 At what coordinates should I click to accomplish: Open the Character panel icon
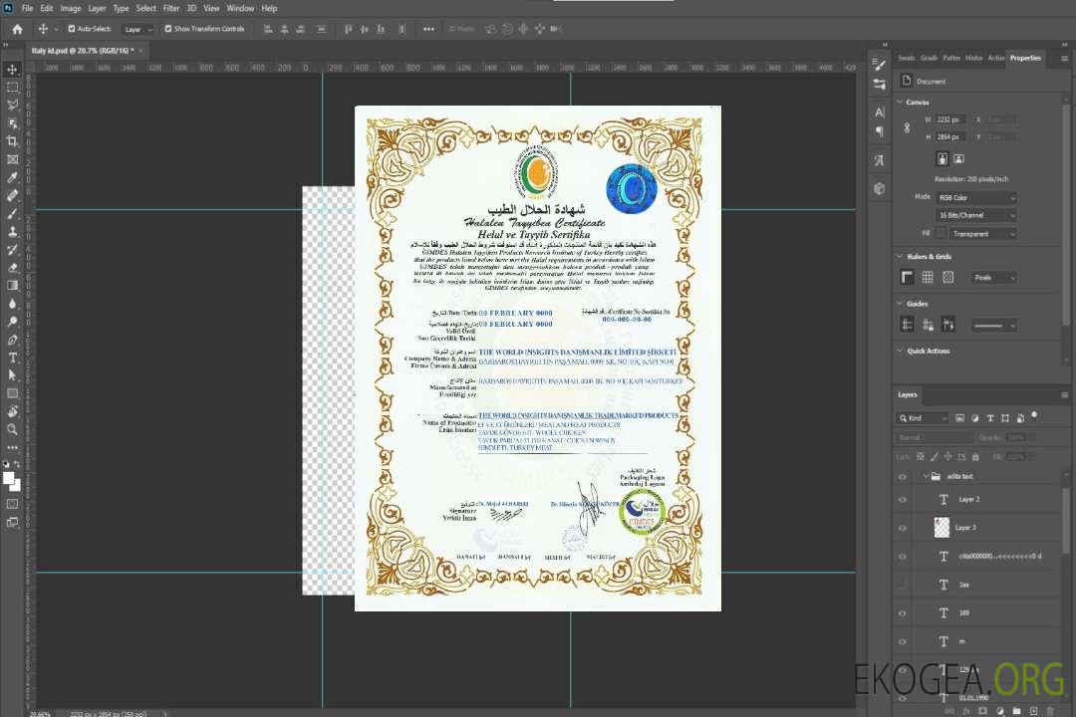coord(879,113)
